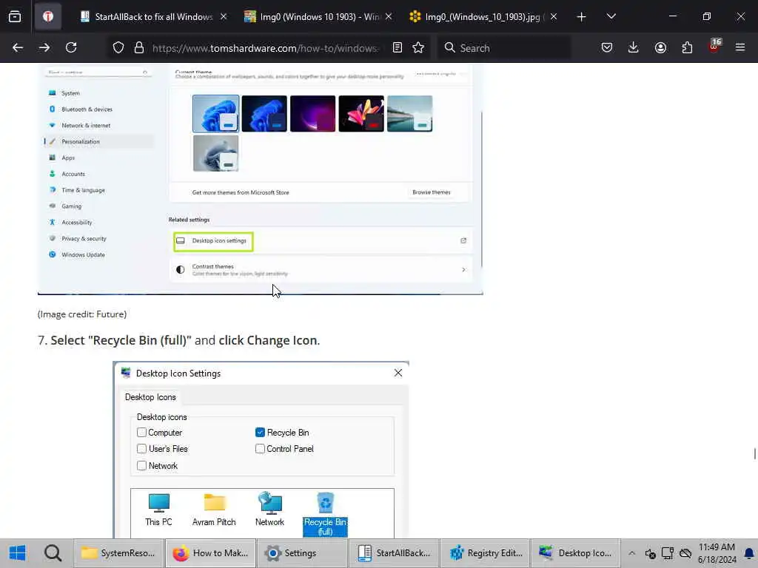
Task: Open the Extensions puzzle icon
Action: pos(687,47)
